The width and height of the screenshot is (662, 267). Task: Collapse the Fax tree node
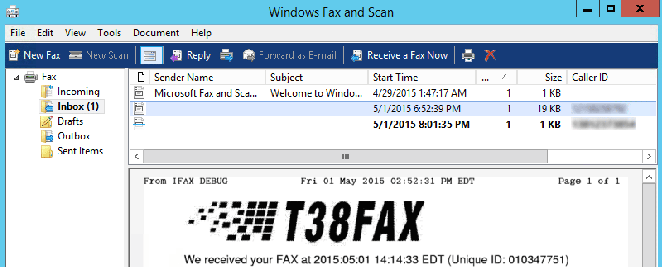tap(16, 77)
